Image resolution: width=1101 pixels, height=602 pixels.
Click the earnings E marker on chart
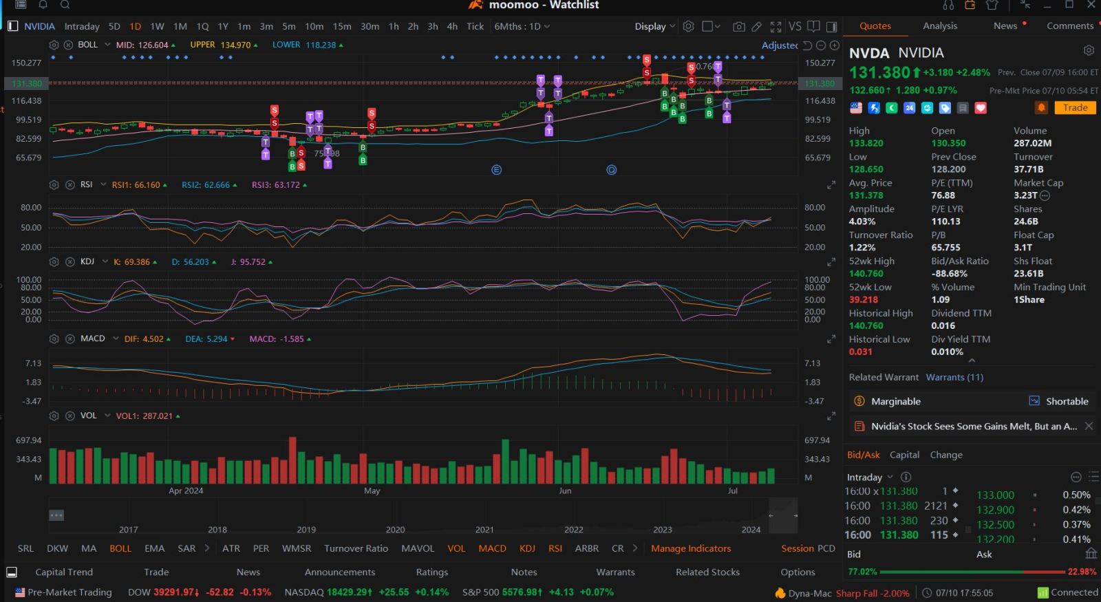point(497,169)
